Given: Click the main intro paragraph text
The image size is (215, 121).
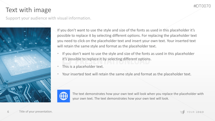Looking at the screenshot, I should point(127,38).
